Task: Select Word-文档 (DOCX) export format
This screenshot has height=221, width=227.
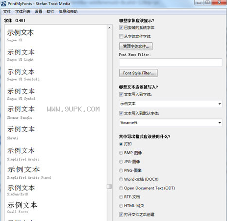Action: (x=121, y=179)
